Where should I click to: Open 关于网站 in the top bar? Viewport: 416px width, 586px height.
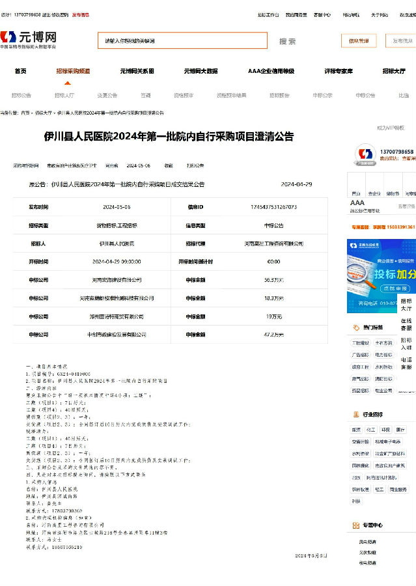pyautogui.click(x=380, y=15)
